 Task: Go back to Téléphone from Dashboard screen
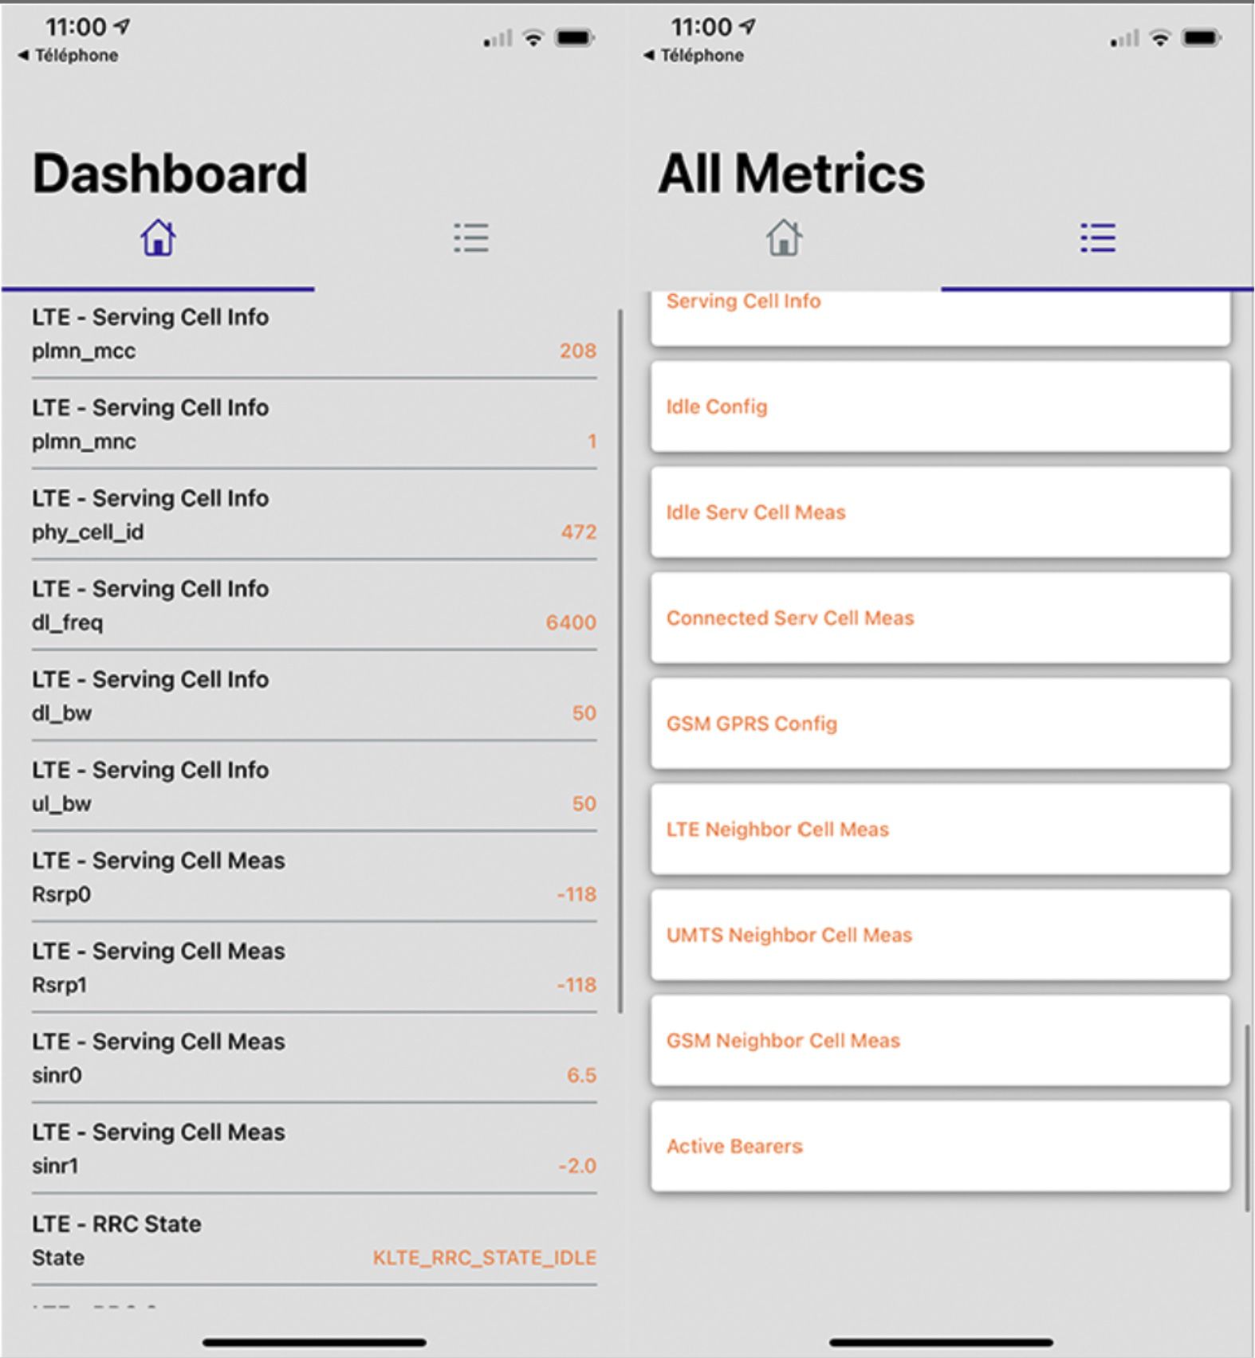click(x=69, y=56)
